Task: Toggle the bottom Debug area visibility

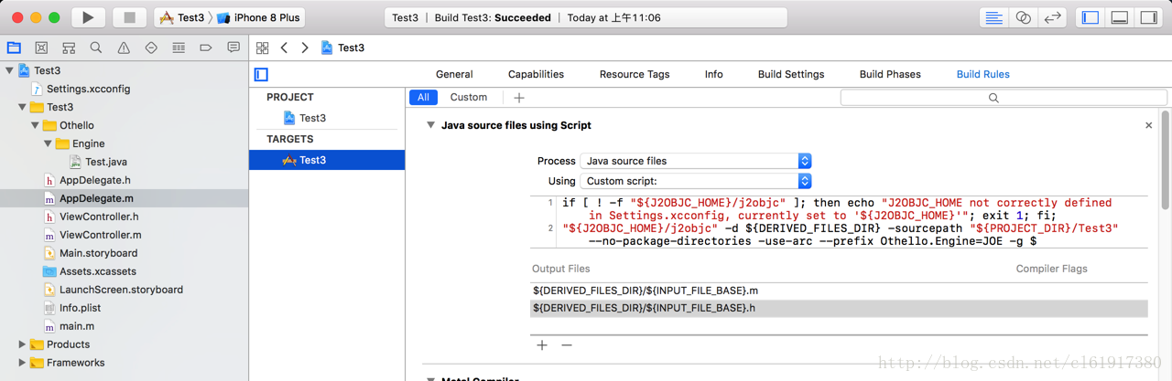Action: point(1119,17)
